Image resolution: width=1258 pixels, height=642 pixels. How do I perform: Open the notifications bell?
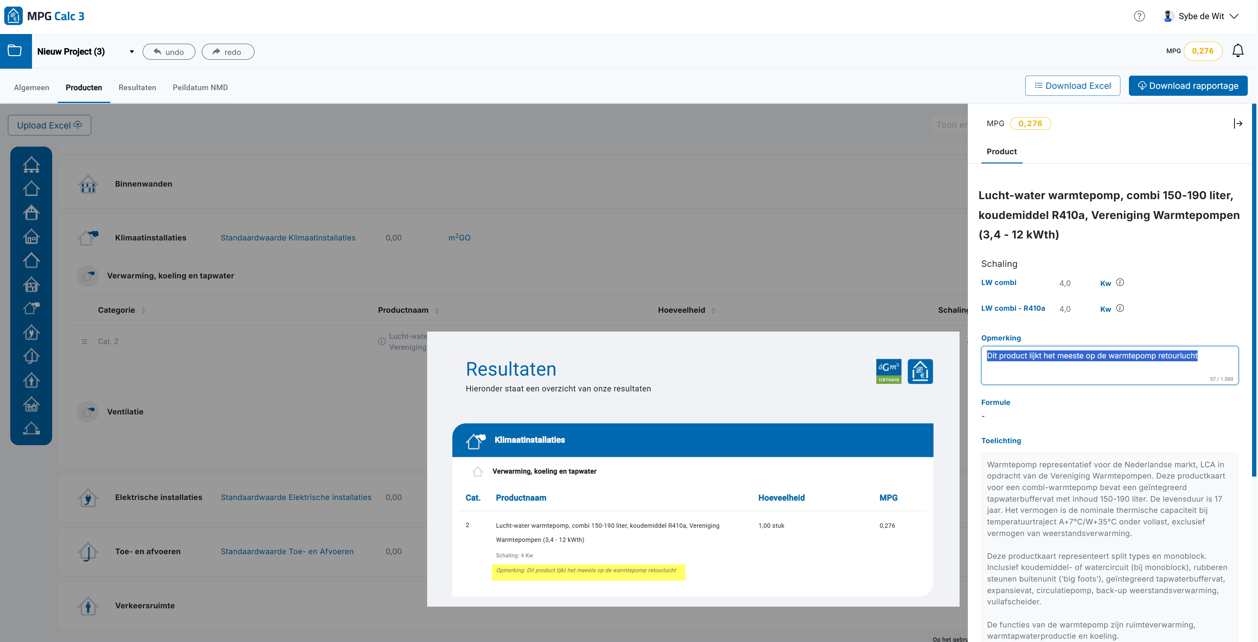click(1238, 51)
